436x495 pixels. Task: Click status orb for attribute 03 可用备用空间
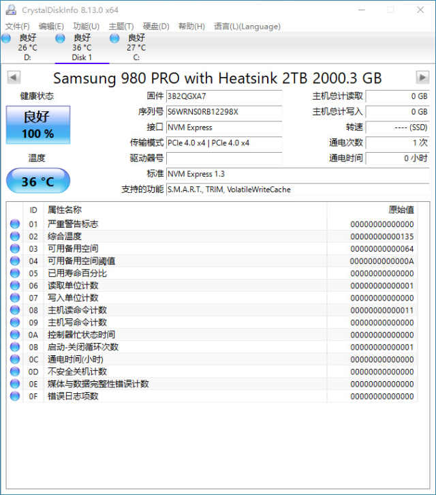pyautogui.click(x=15, y=249)
